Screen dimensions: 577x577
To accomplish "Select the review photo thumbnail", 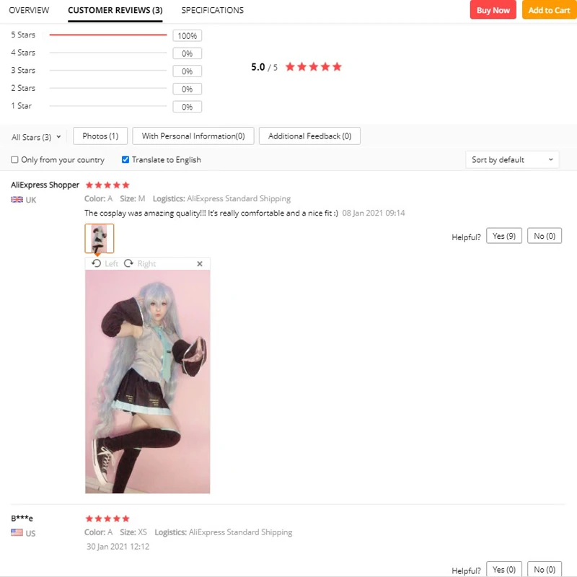I will (x=100, y=238).
